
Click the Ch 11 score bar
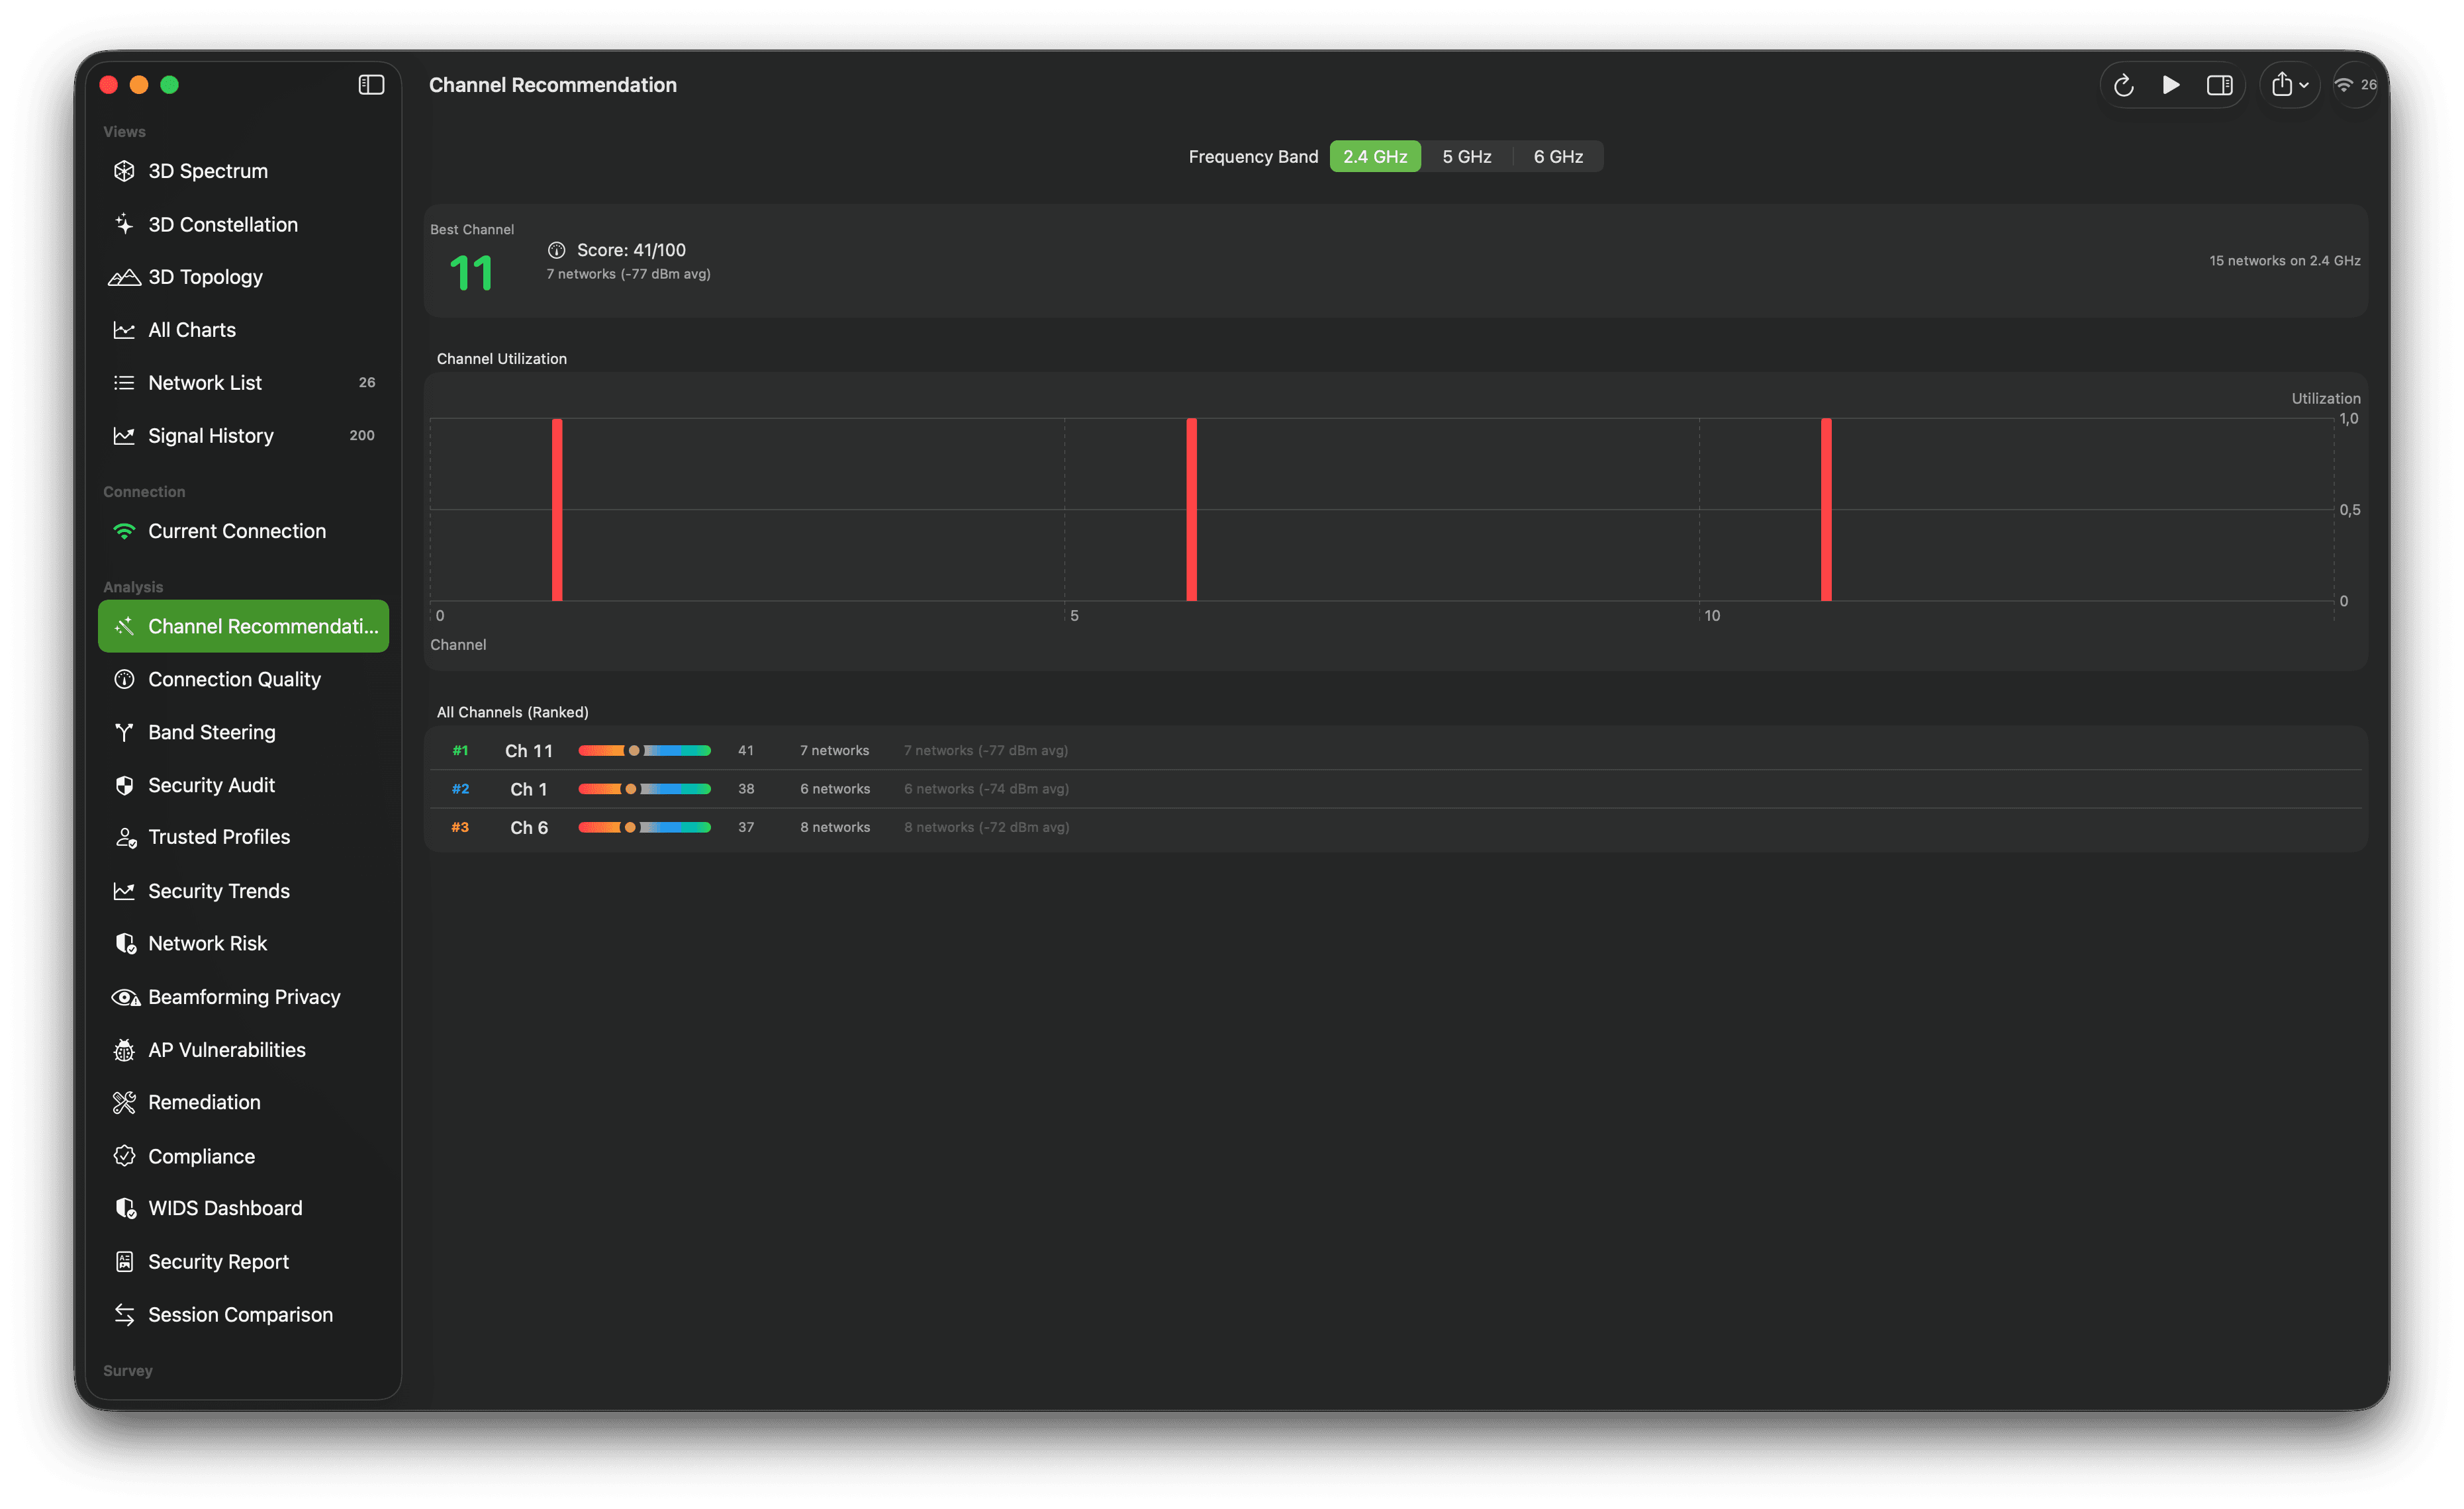pyautogui.click(x=645, y=751)
